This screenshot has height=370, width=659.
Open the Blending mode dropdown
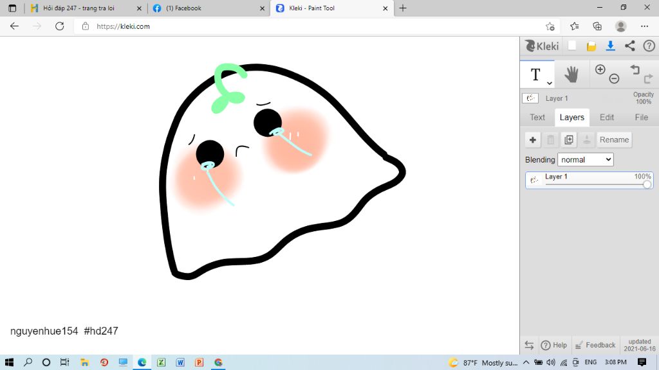586,159
